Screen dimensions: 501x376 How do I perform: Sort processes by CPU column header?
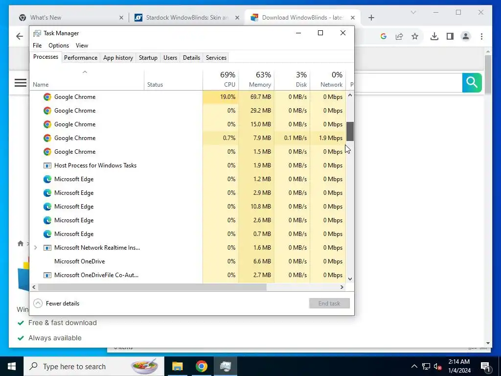221,80
